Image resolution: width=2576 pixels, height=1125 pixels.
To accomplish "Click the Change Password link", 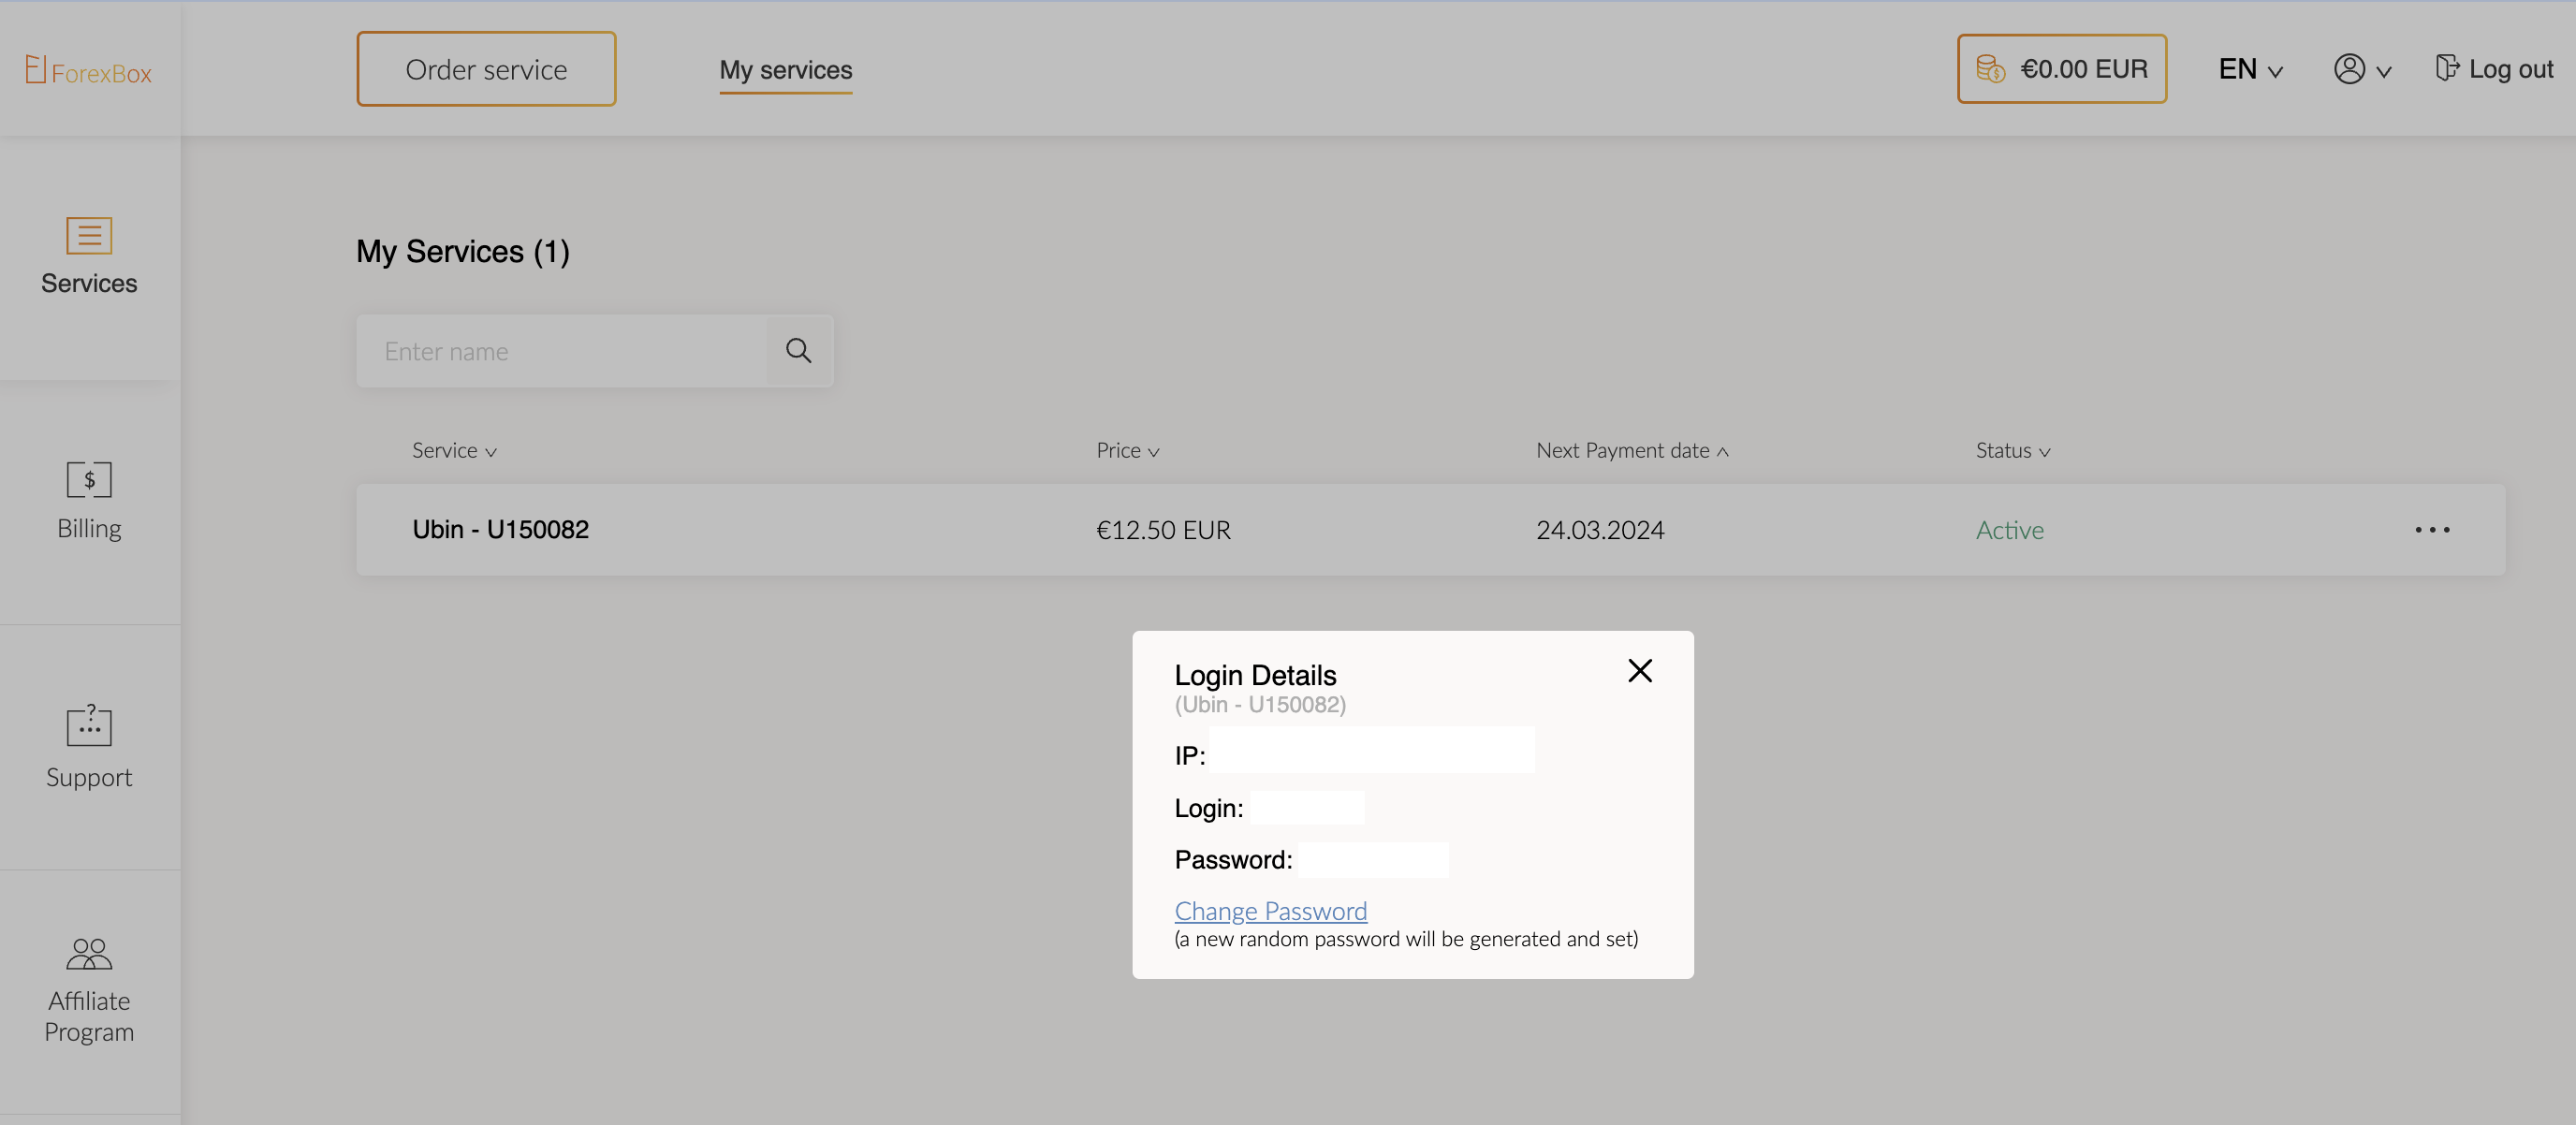I will point(1270,911).
